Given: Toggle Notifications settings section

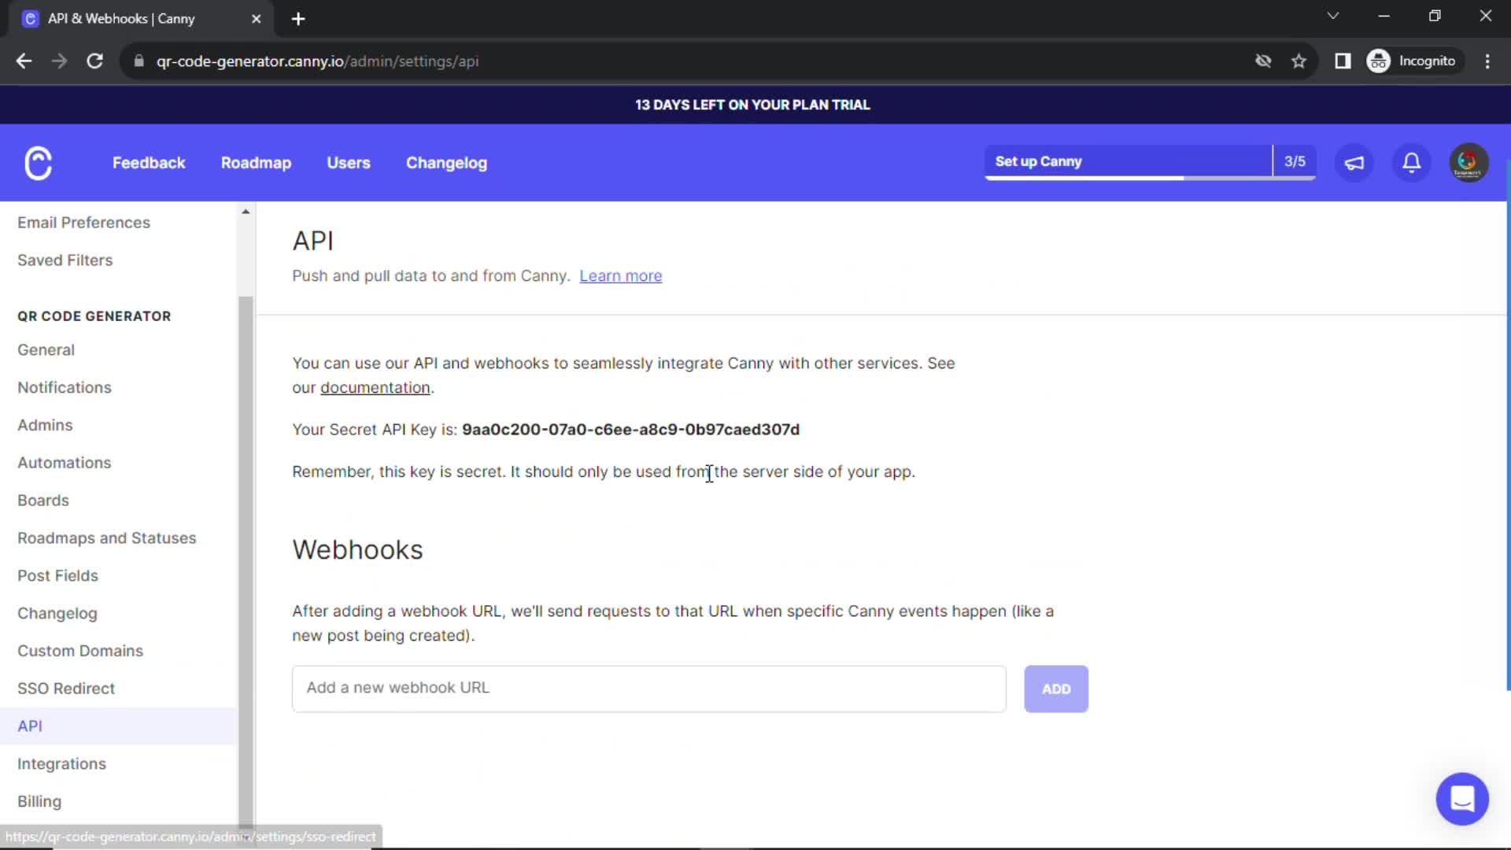Looking at the screenshot, I should tap(63, 386).
